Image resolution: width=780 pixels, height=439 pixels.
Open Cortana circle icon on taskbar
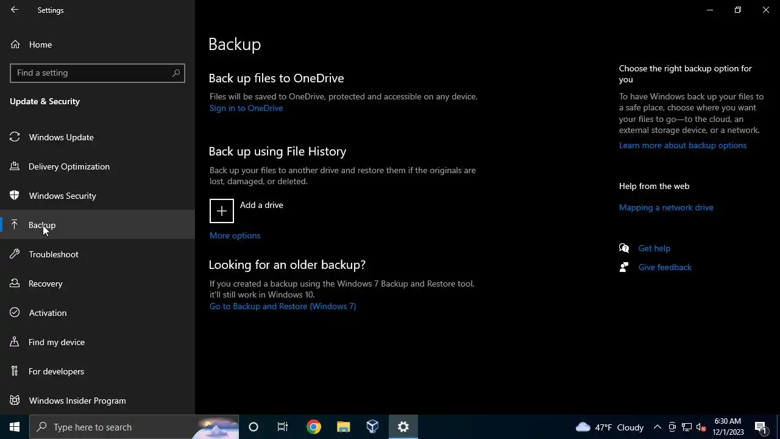tap(253, 427)
